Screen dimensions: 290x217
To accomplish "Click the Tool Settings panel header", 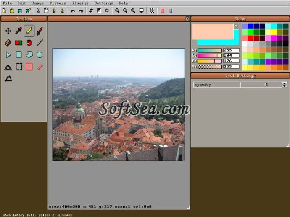I will [x=240, y=75].
